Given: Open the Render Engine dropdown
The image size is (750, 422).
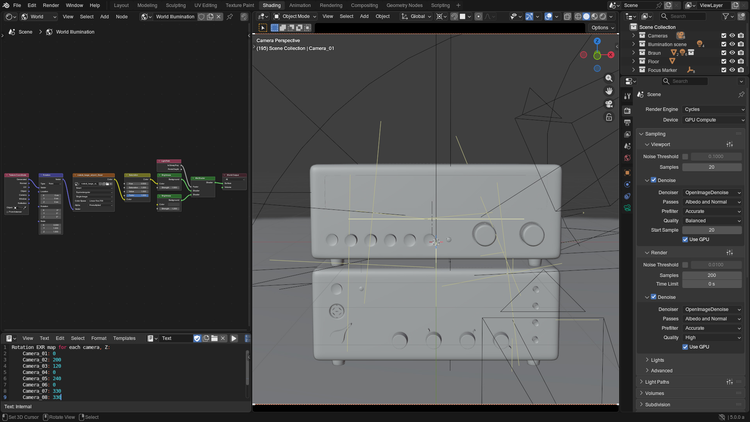Looking at the screenshot, I should click(x=714, y=109).
